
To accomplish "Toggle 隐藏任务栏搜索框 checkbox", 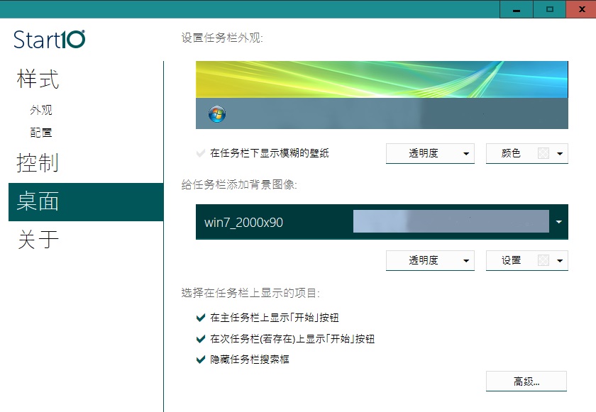I will point(201,360).
